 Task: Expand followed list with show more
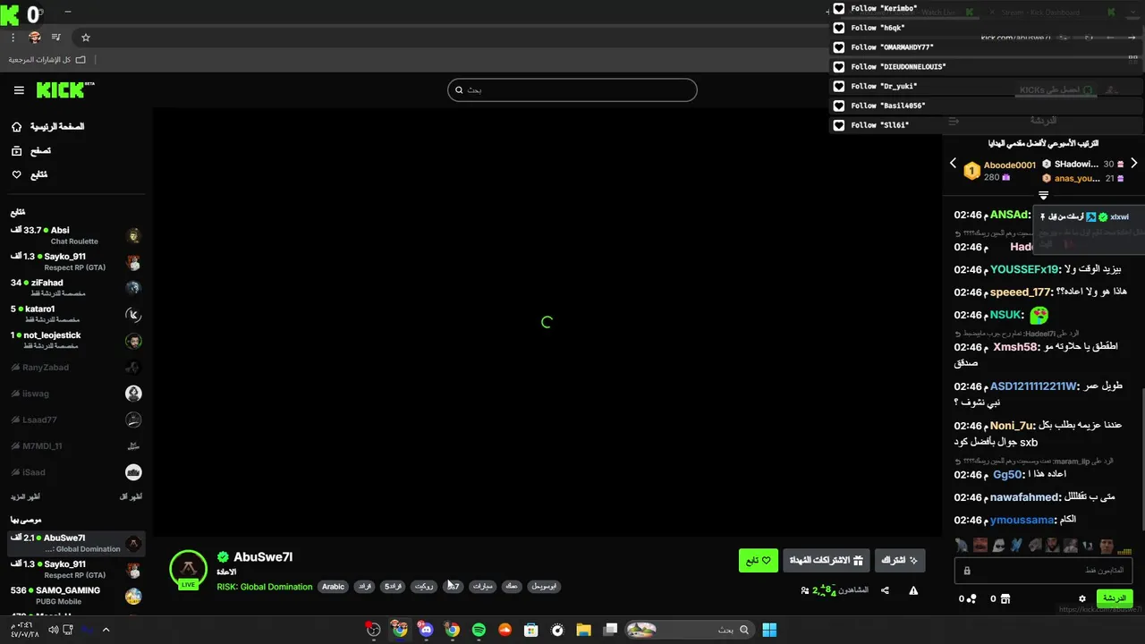tap(25, 496)
